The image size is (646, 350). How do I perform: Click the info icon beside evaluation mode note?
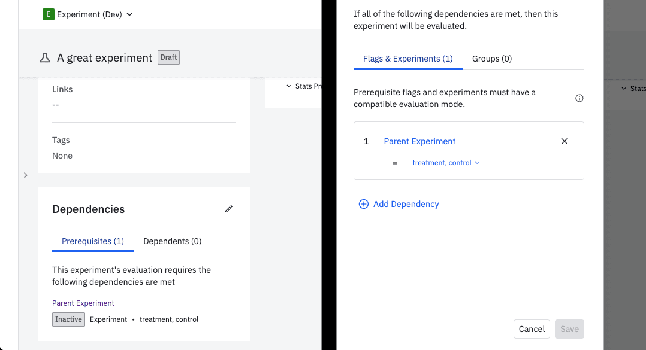(x=579, y=98)
